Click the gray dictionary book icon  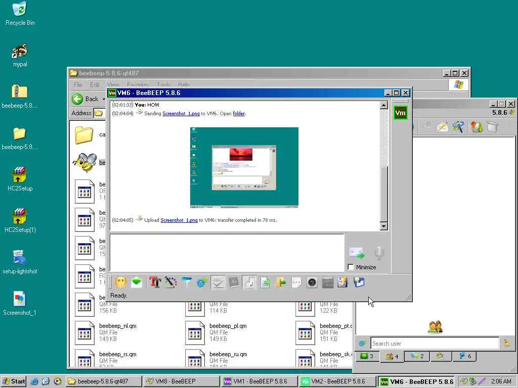pos(234,282)
